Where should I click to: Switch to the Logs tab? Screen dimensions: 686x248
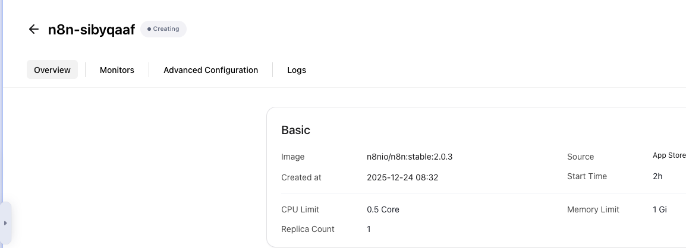coord(297,70)
